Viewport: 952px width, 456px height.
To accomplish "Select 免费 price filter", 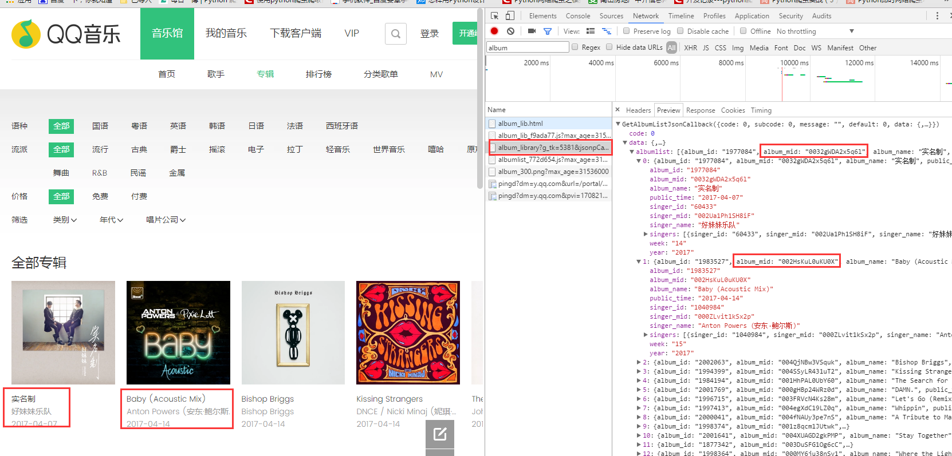I will point(100,196).
